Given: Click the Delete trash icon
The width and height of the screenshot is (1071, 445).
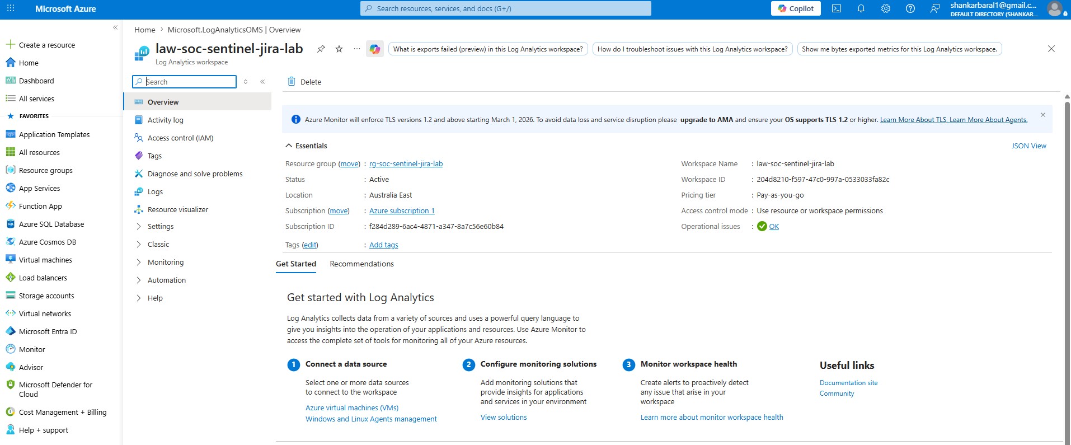Looking at the screenshot, I should pos(292,82).
